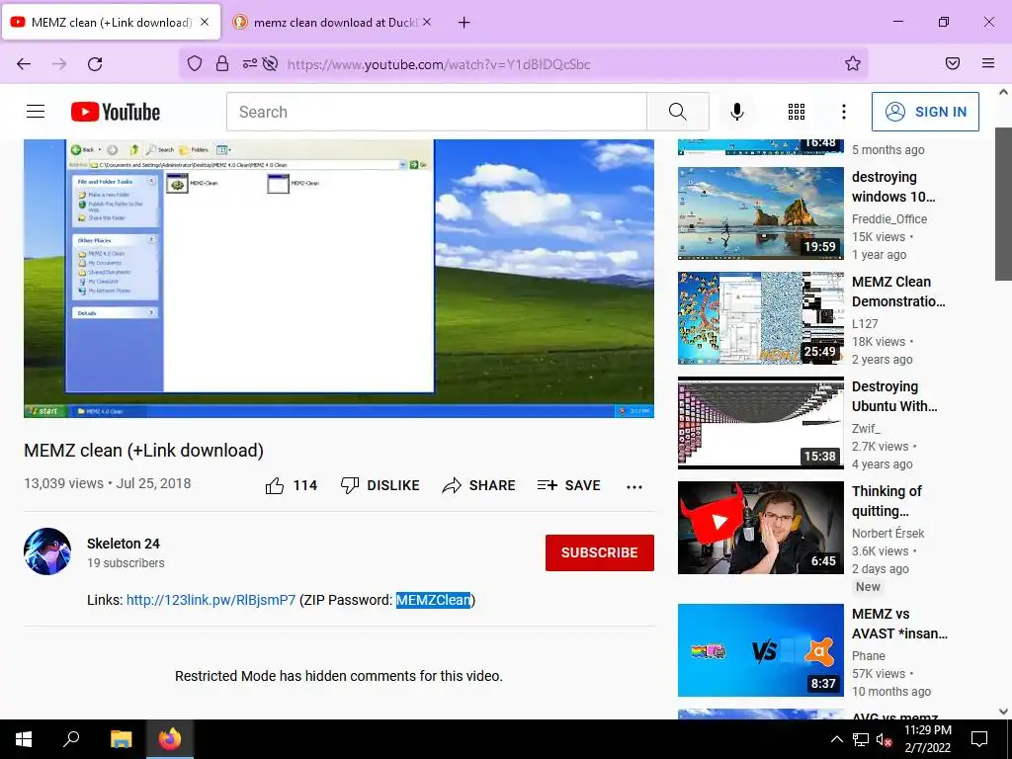
Task: Open the MEMZ vs AVAST video thumbnail
Action: (x=760, y=650)
